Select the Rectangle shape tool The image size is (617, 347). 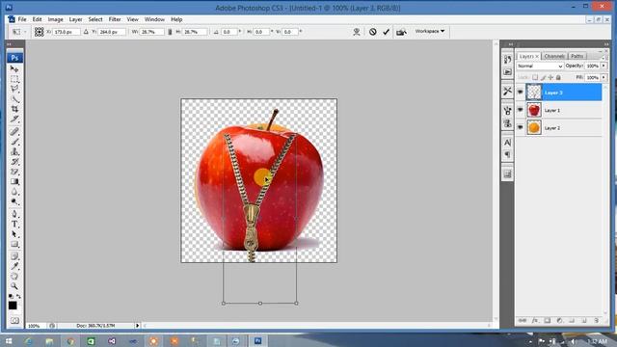click(14, 244)
